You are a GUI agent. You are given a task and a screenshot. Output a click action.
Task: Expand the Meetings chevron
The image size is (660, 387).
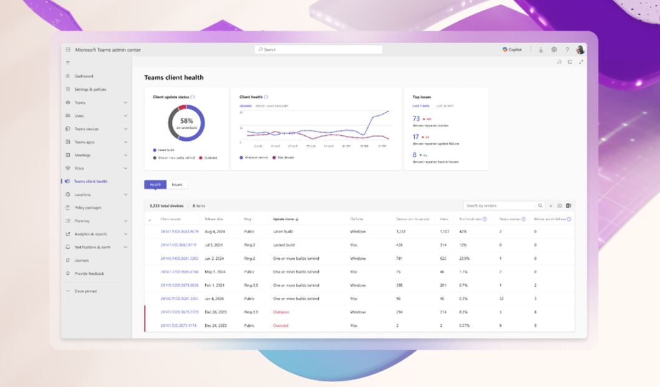125,155
